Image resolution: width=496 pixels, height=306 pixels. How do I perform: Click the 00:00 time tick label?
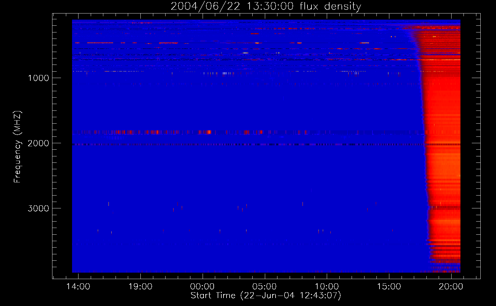pyautogui.click(x=202, y=287)
